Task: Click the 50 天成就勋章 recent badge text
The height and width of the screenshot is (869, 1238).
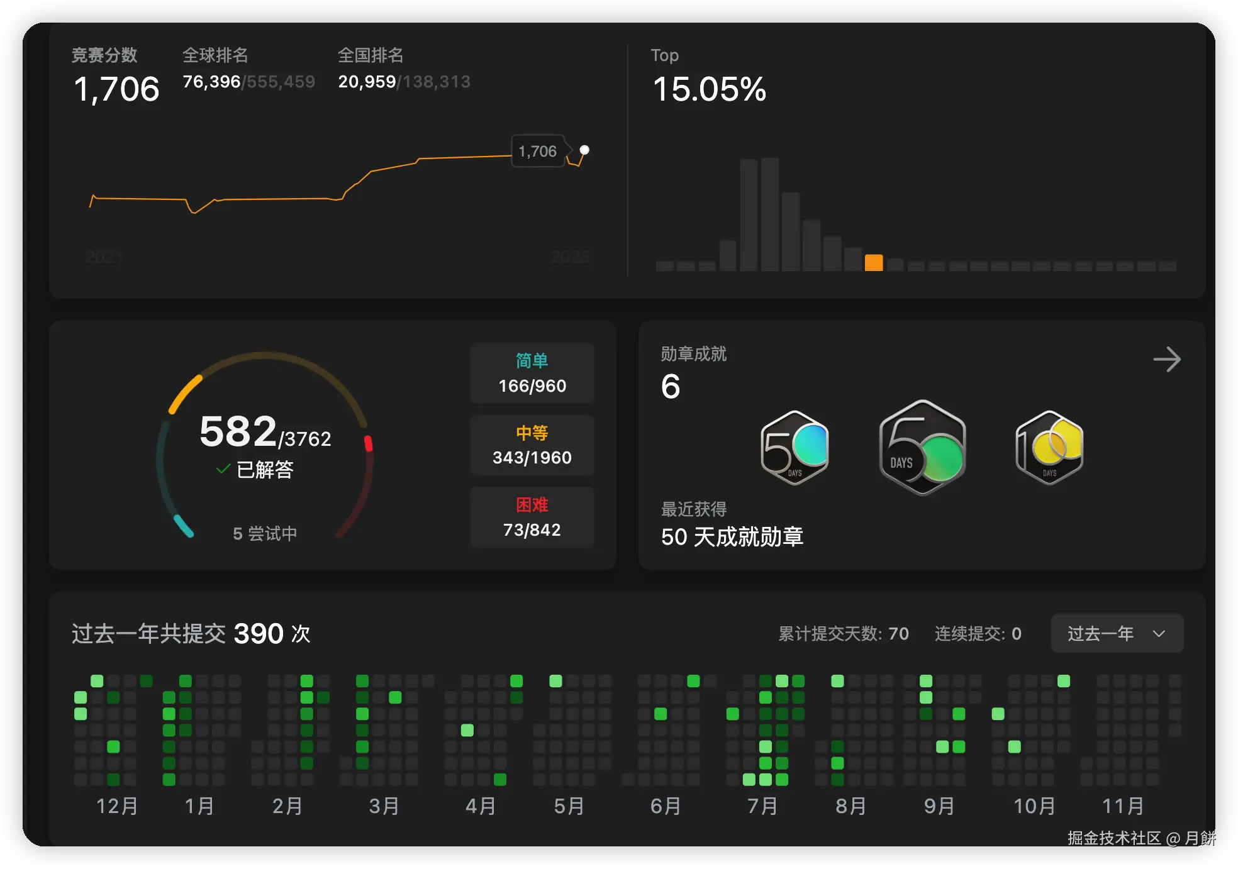Action: pos(732,536)
